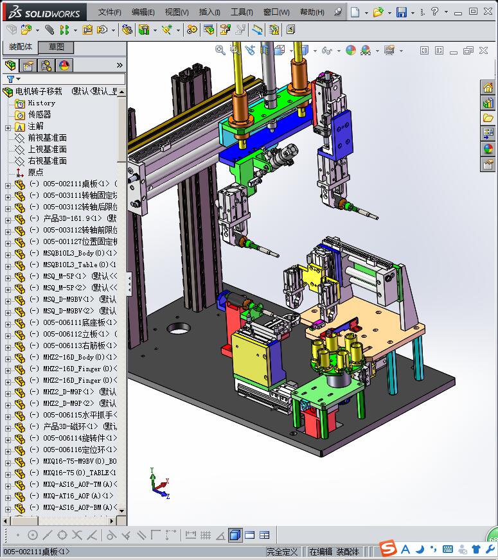
Task: Expand the FeatureManager flyout double chevron
Action: click(120, 65)
